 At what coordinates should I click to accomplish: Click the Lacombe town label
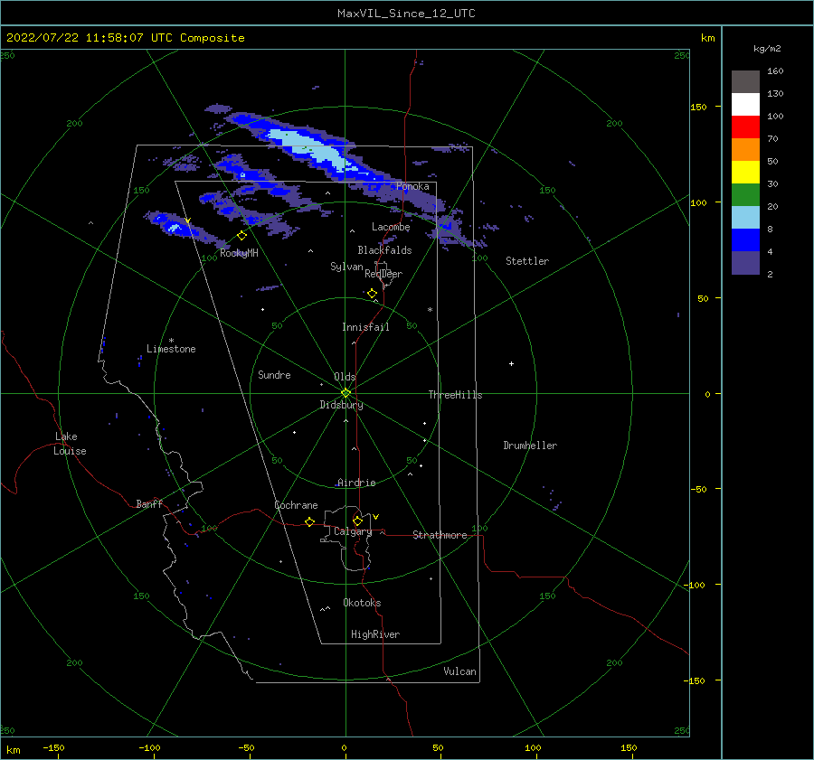[391, 227]
